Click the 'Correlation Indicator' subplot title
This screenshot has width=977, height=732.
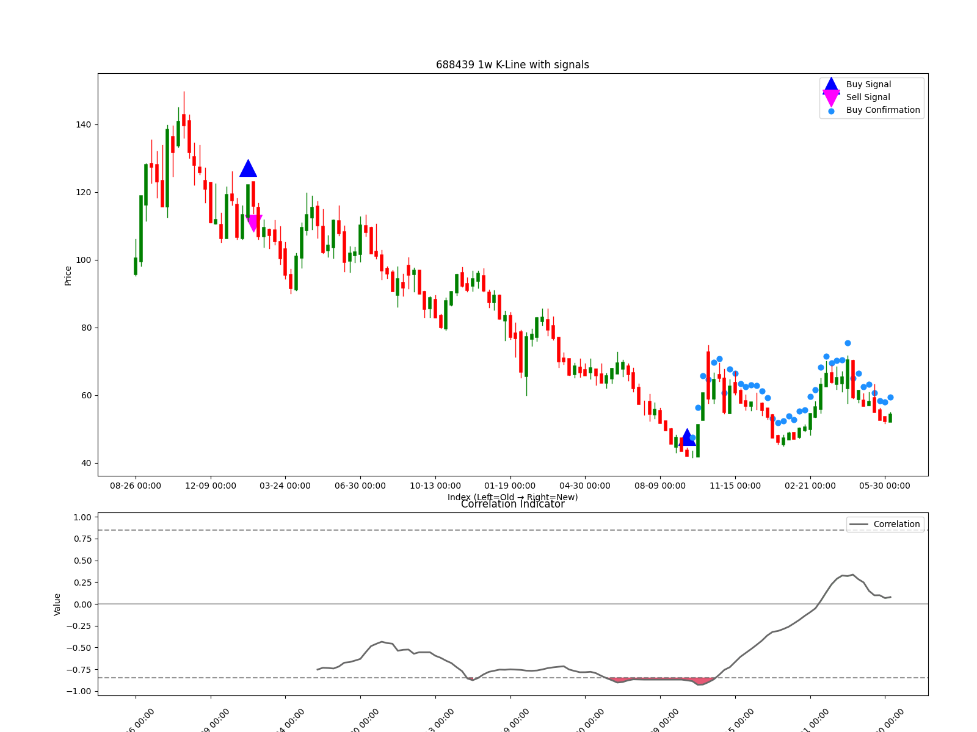coord(512,504)
